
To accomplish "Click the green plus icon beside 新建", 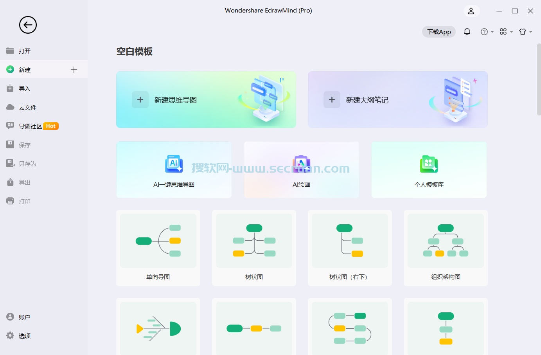I will [x=10, y=69].
